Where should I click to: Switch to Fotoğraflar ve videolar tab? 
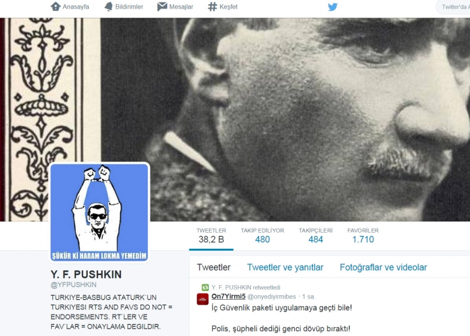click(x=383, y=268)
